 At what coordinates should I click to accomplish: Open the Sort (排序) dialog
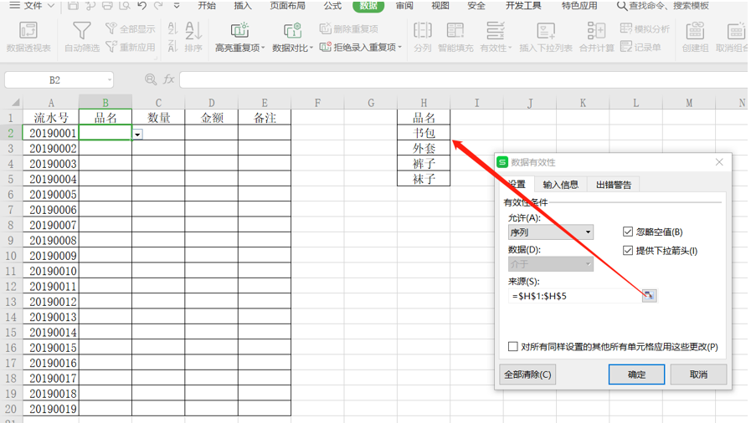pyautogui.click(x=193, y=37)
